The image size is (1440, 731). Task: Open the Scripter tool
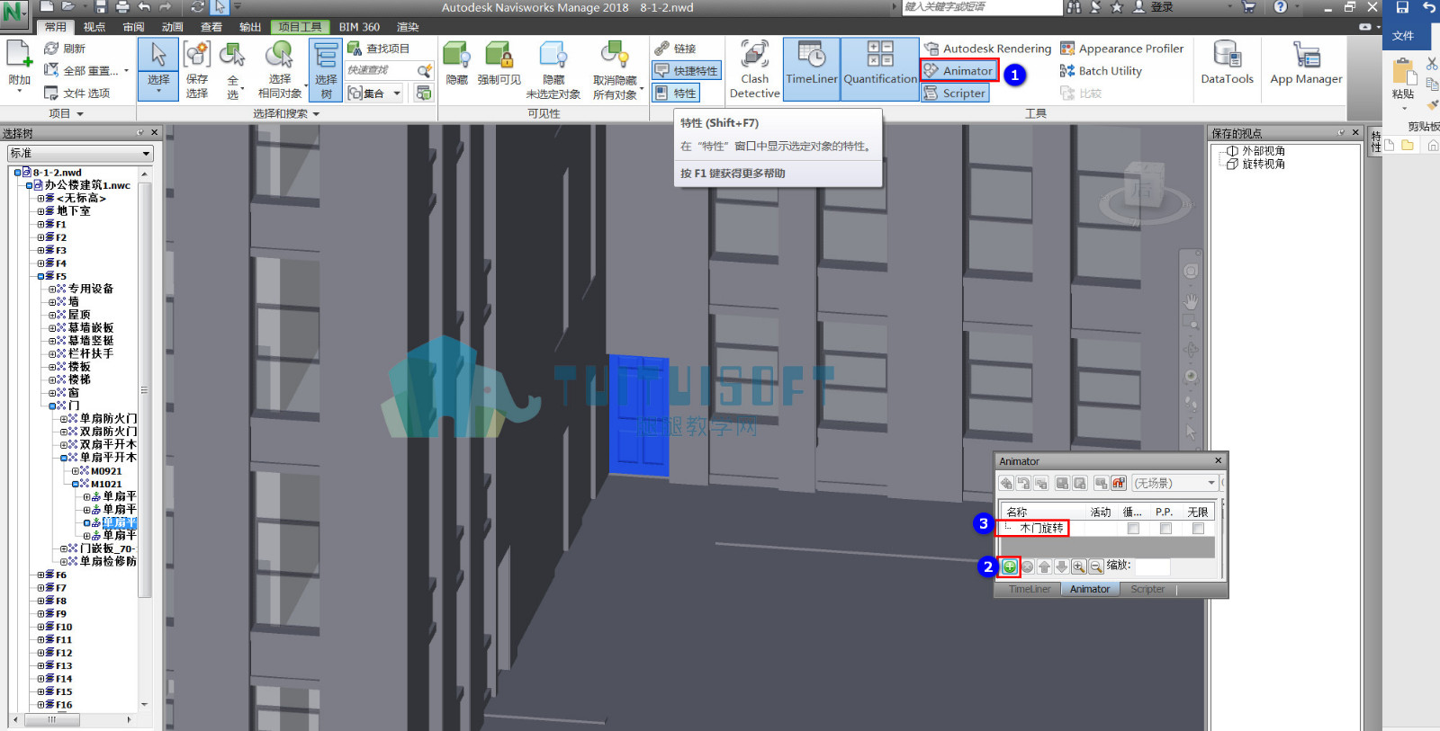pos(955,93)
